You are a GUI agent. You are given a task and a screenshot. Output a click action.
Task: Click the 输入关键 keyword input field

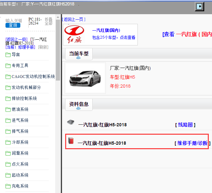click(x=14, y=21)
